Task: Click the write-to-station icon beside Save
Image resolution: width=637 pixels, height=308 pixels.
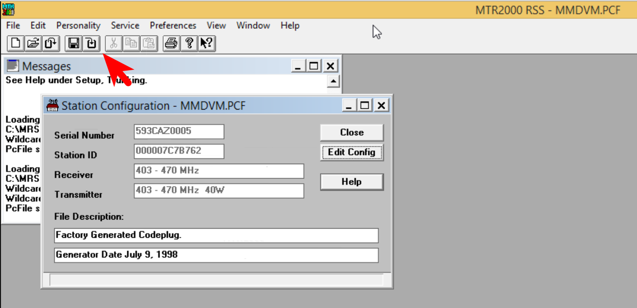Action: [x=91, y=43]
